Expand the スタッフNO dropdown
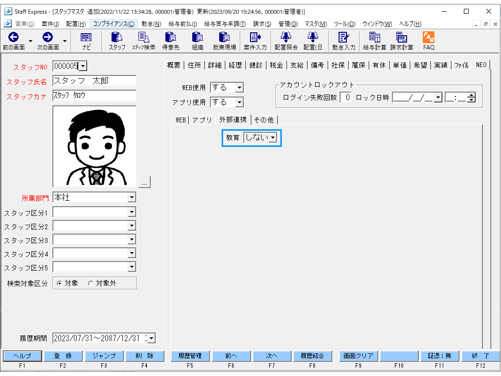This screenshot has height=376, width=501. (83, 66)
